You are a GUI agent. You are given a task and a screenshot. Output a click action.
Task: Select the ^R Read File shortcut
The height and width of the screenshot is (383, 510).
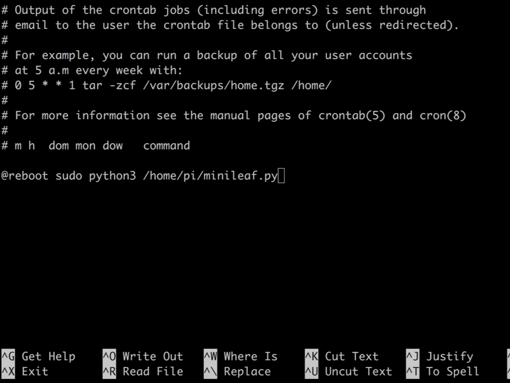click(143, 371)
